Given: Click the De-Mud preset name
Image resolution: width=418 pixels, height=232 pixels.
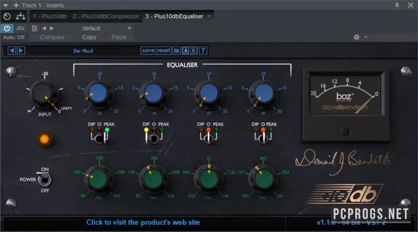Looking at the screenshot, I should click(x=83, y=51).
